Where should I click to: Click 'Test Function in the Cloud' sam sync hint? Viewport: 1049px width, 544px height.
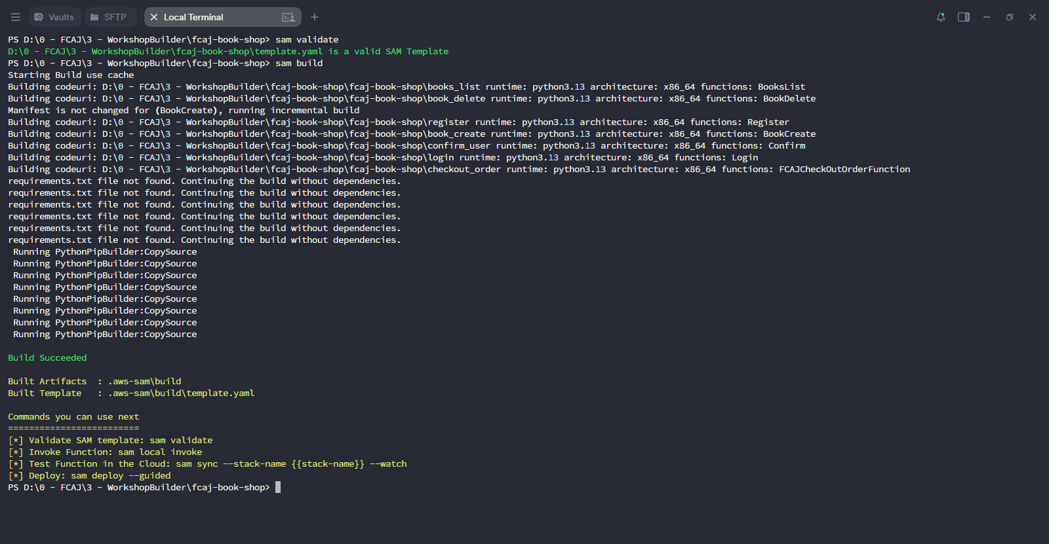click(x=207, y=463)
